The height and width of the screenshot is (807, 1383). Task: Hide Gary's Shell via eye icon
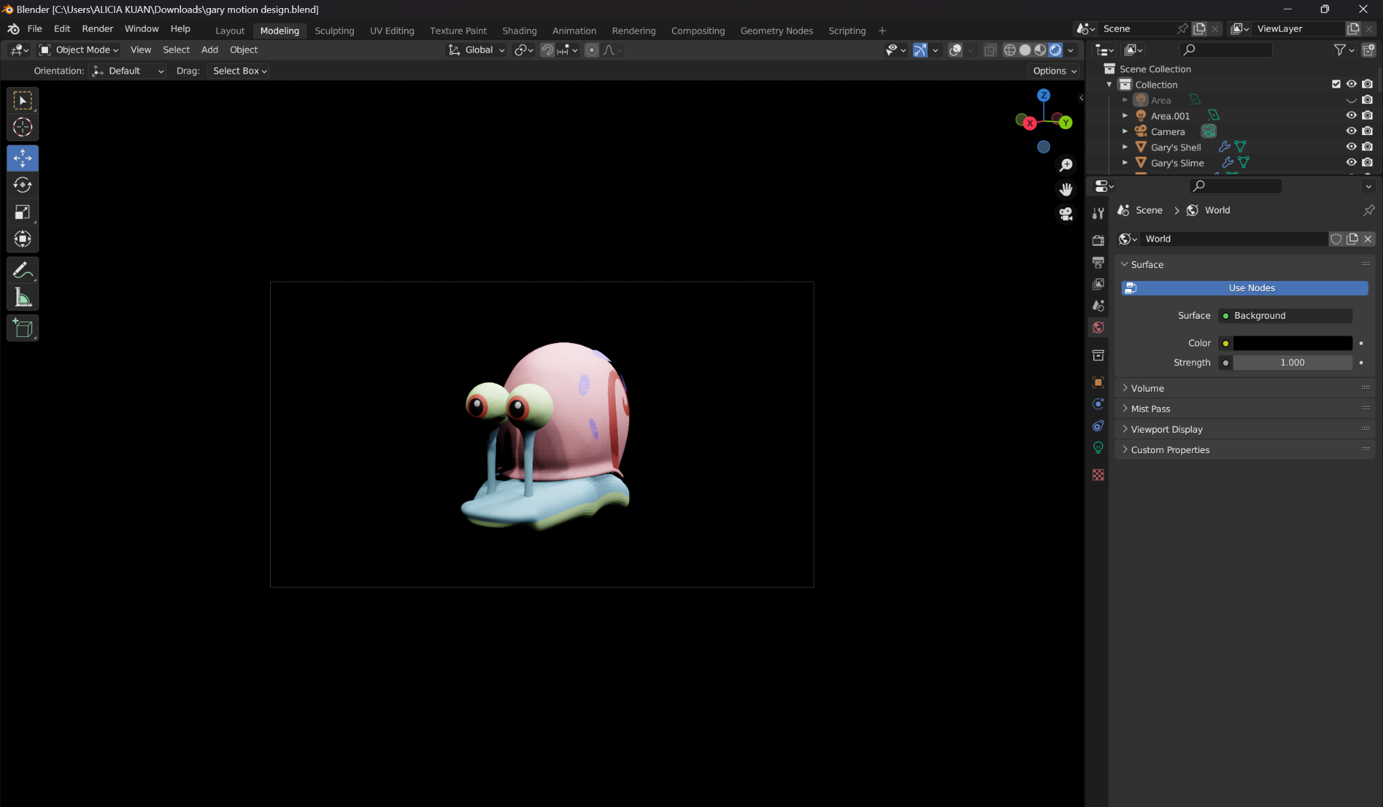click(x=1351, y=147)
